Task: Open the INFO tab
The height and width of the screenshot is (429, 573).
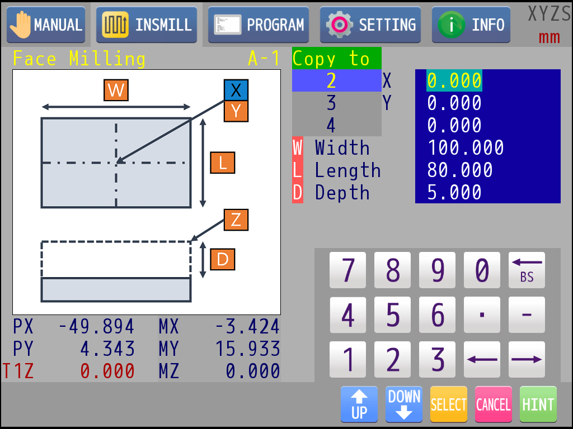Action: 471,25
